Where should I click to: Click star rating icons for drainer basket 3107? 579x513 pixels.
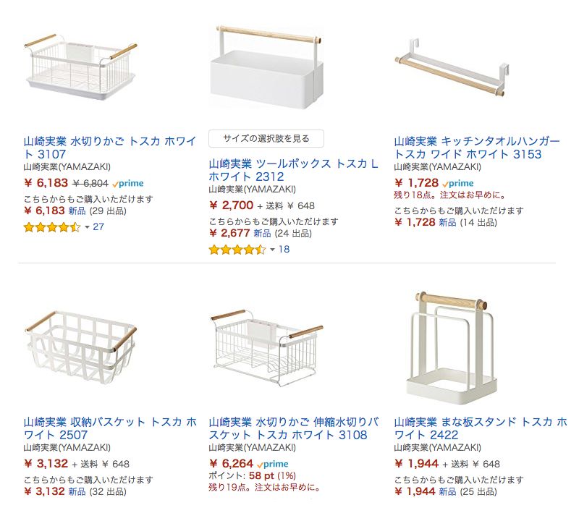point(51,227)
